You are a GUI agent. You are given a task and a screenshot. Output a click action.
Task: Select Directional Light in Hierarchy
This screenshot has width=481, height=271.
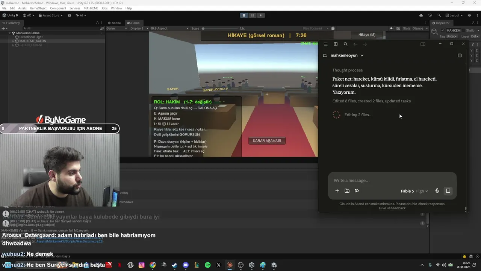coord(31,37)
